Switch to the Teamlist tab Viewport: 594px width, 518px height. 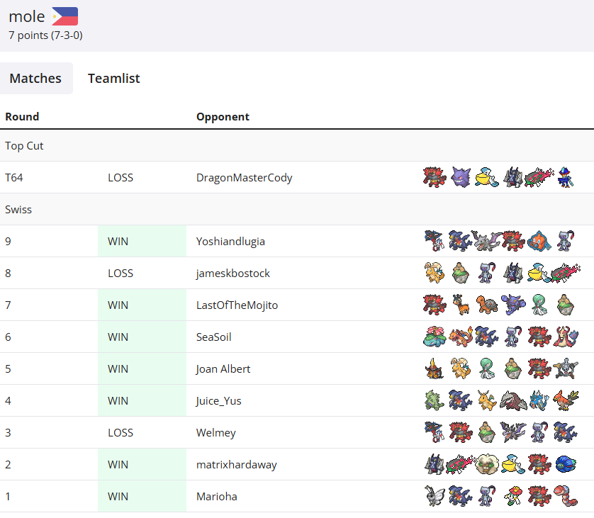113,79
